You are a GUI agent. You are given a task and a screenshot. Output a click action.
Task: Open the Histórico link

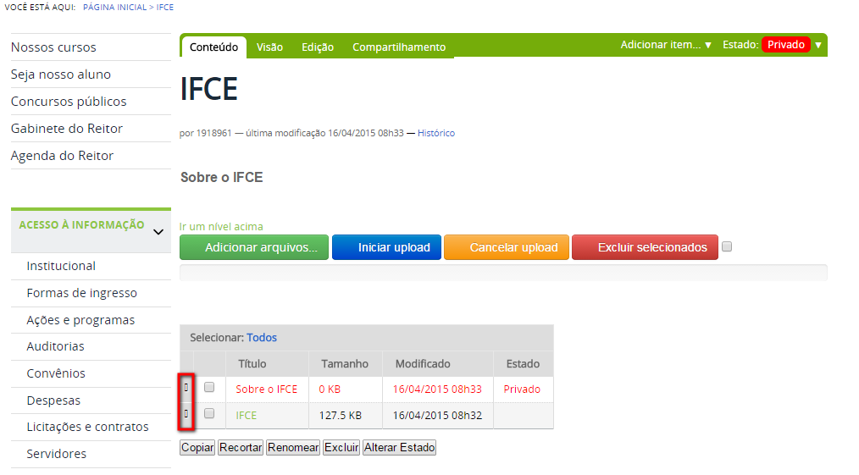[436, 133]
